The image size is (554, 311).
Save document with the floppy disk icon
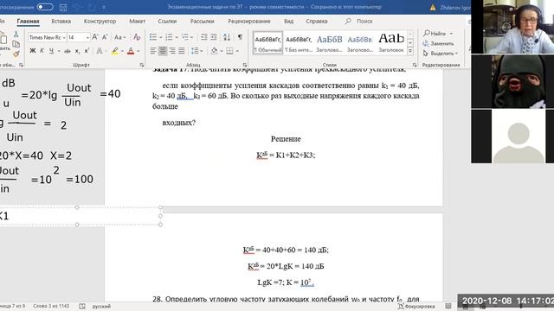click(x=63, y=7)
